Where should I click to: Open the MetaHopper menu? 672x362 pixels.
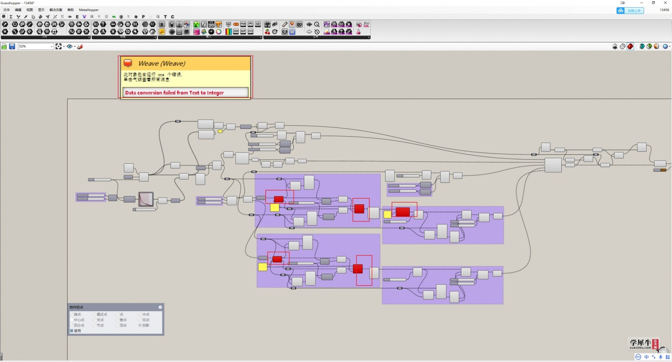pyautogui.click(x=89, y=10)
